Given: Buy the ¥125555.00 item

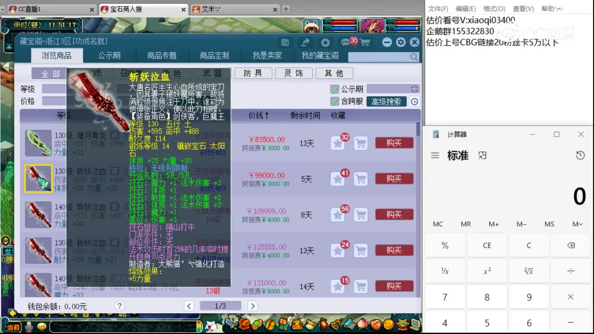Looking at the screenshot, I should (394, 250).
